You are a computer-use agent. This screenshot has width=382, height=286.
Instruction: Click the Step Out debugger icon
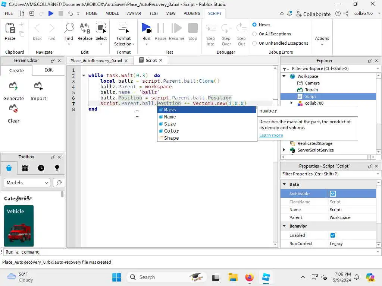(x=241, y=28)
